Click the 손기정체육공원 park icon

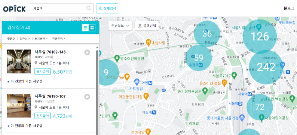(205, 91)
